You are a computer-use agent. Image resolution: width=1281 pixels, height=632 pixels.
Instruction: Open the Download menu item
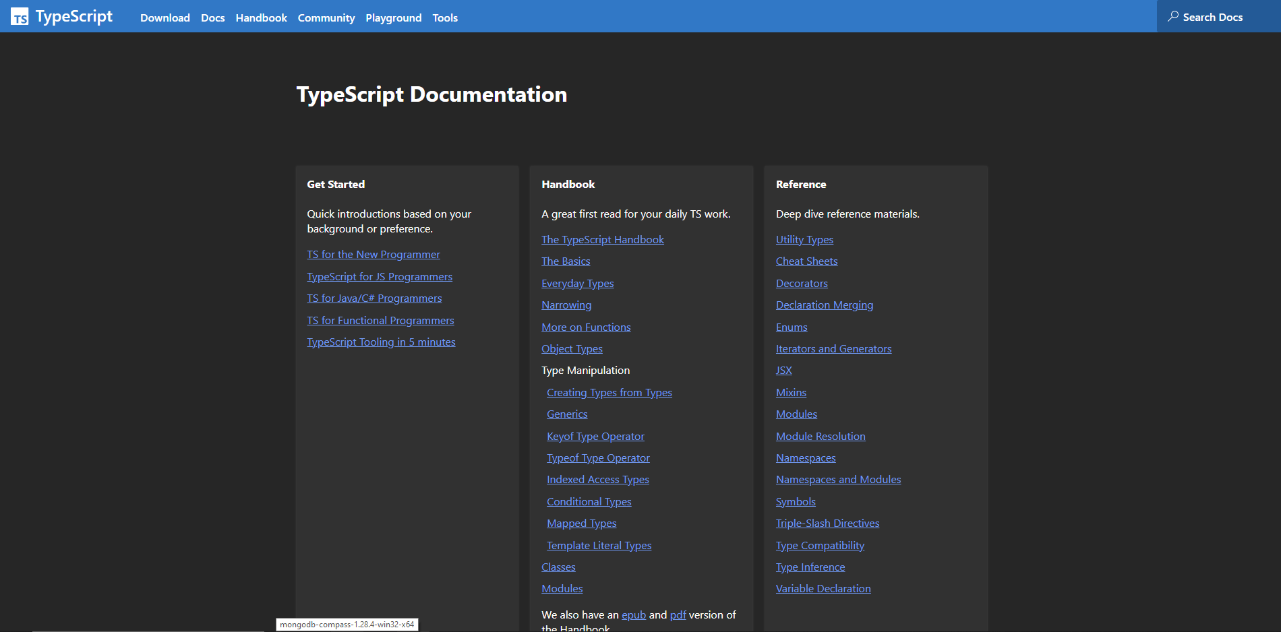click(x=165, y=18)
